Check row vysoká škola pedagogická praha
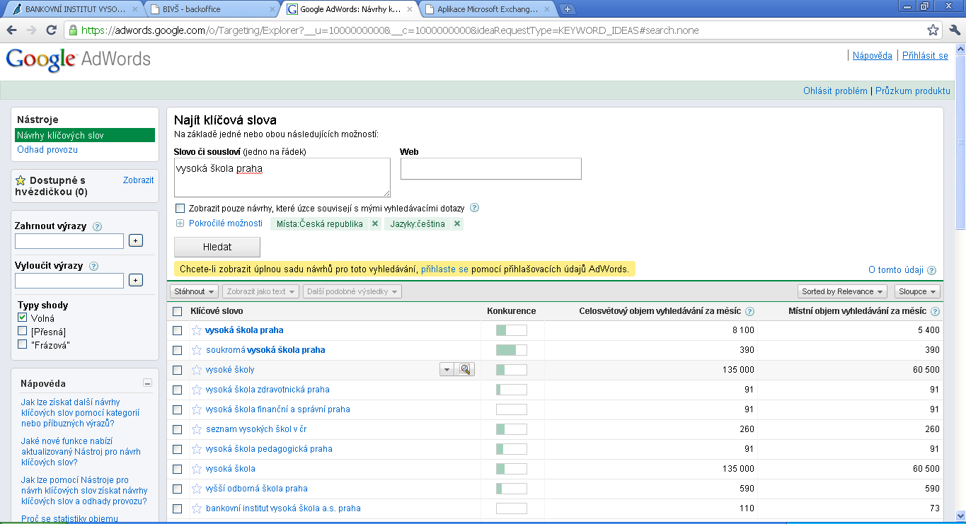966x524 pixels. point(178,449)
